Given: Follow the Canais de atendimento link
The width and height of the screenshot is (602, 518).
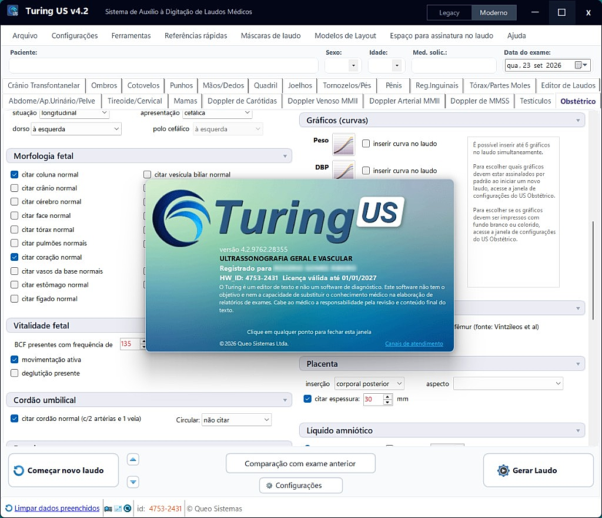Looking at the screenshot, I should click(x=414, y=344).
